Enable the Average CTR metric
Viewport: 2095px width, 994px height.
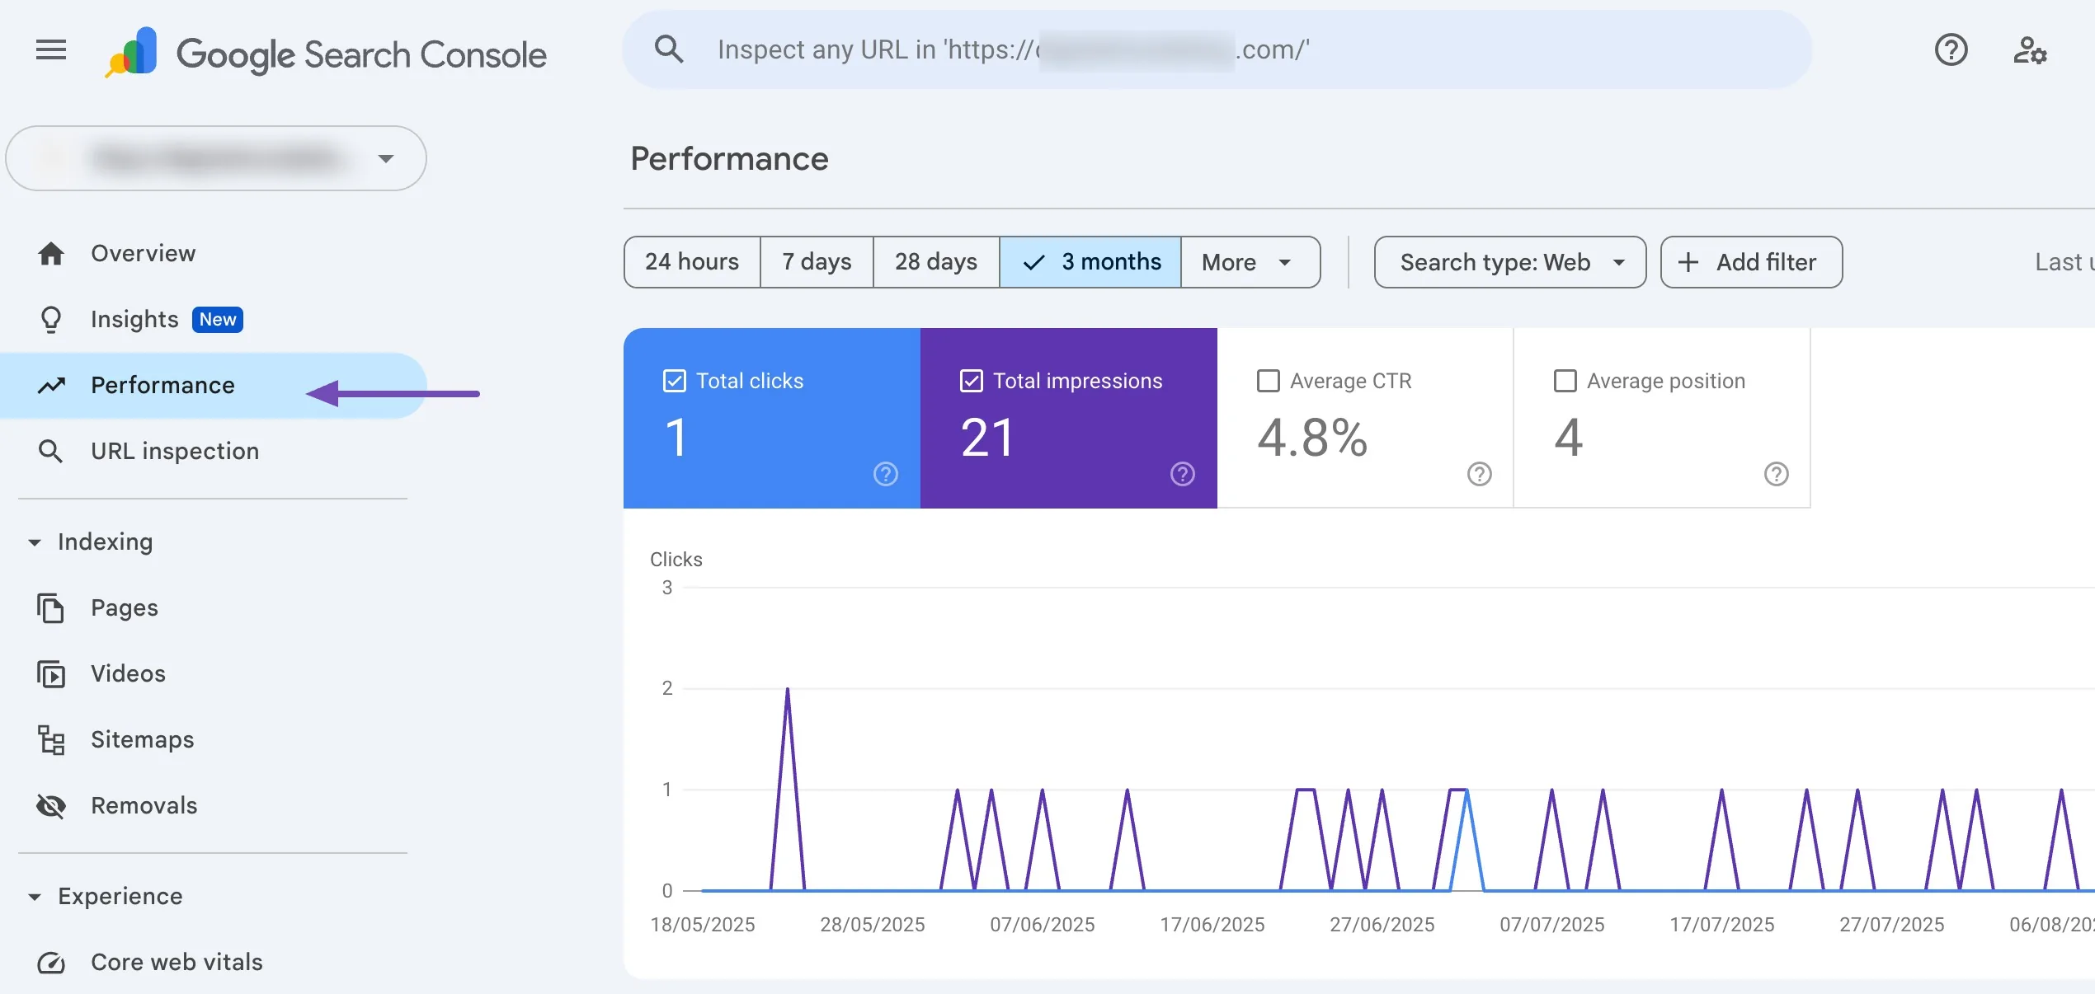1269,381
